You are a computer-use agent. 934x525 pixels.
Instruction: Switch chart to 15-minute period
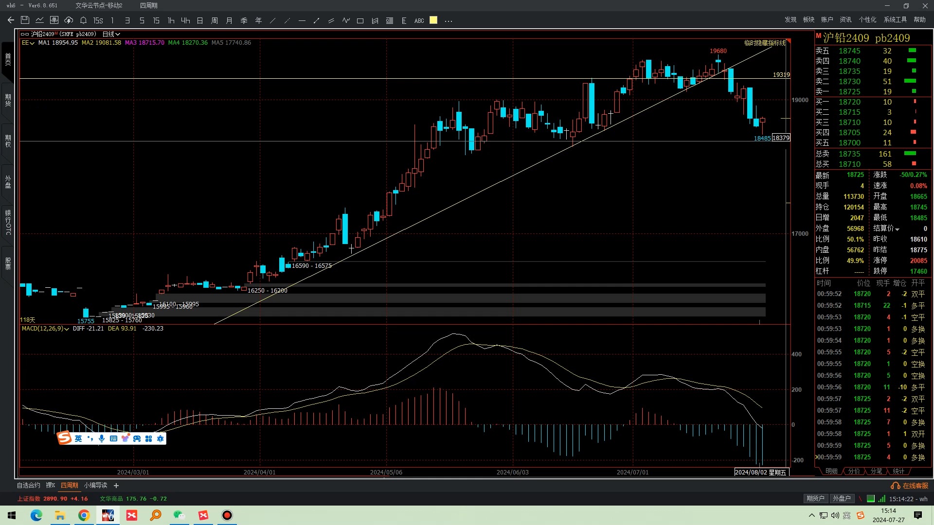(x=156, y=20)
